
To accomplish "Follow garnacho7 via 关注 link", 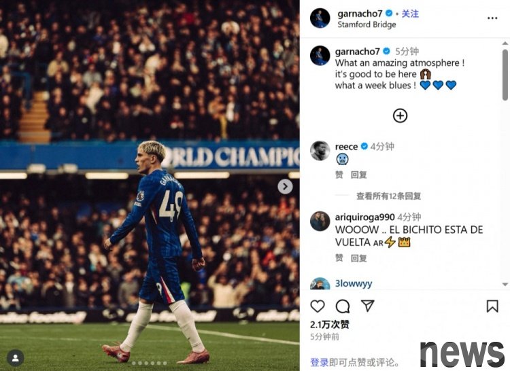I will (x=410, y=14).
